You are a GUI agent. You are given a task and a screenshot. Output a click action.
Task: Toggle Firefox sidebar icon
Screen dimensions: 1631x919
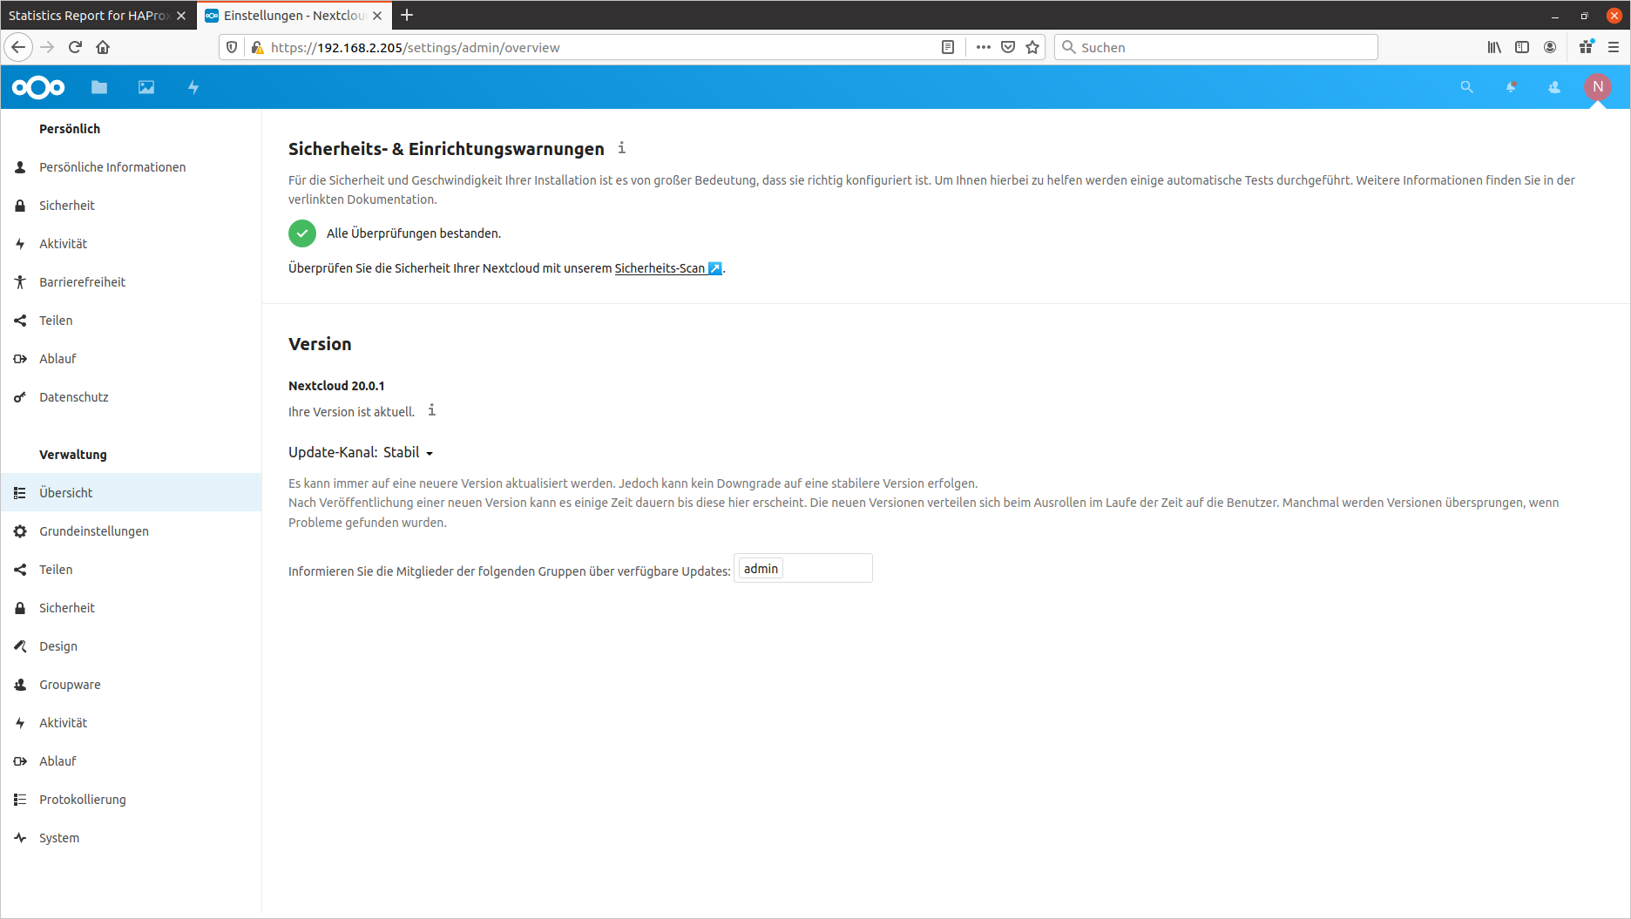click(x=1522, y=47)
